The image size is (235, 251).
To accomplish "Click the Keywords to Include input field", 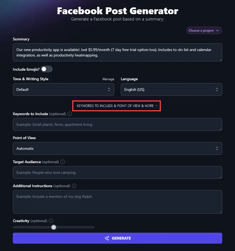I will [117, 124].
